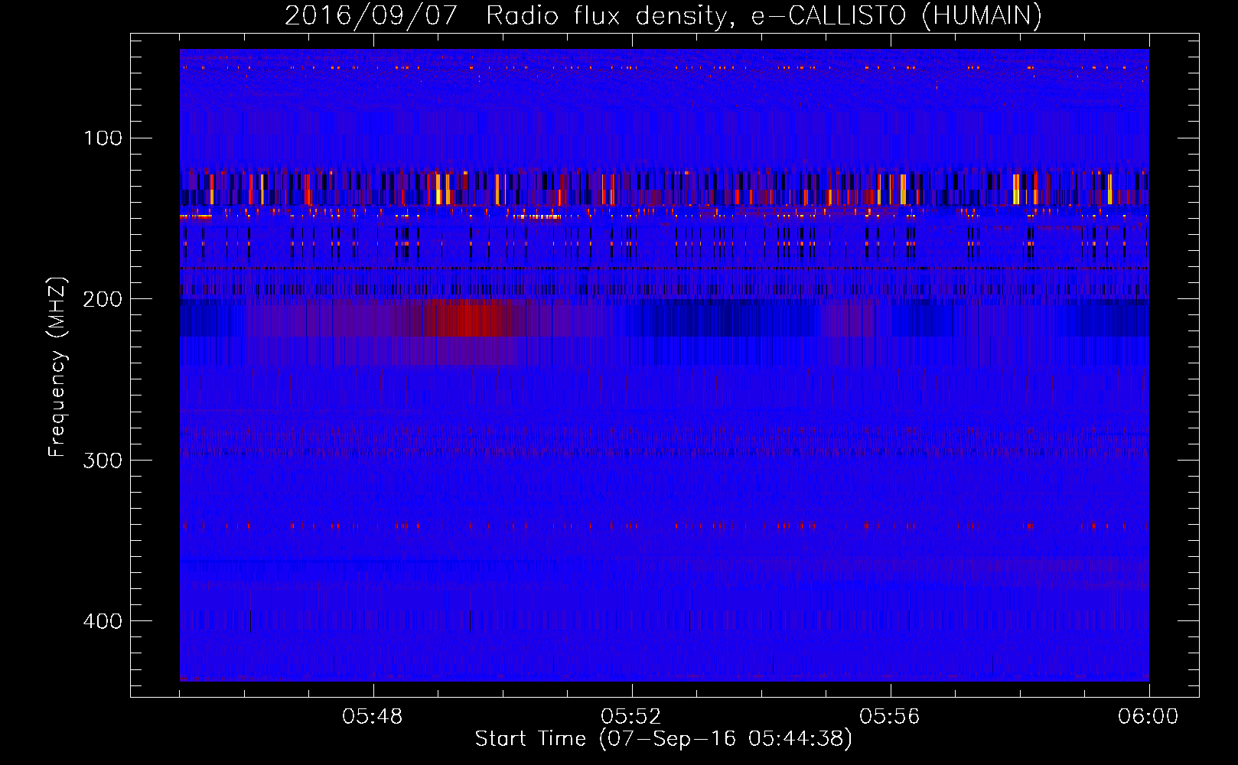Click the 400 frequency tick label
Screen dimensions: 1238x765
[103, 620]
